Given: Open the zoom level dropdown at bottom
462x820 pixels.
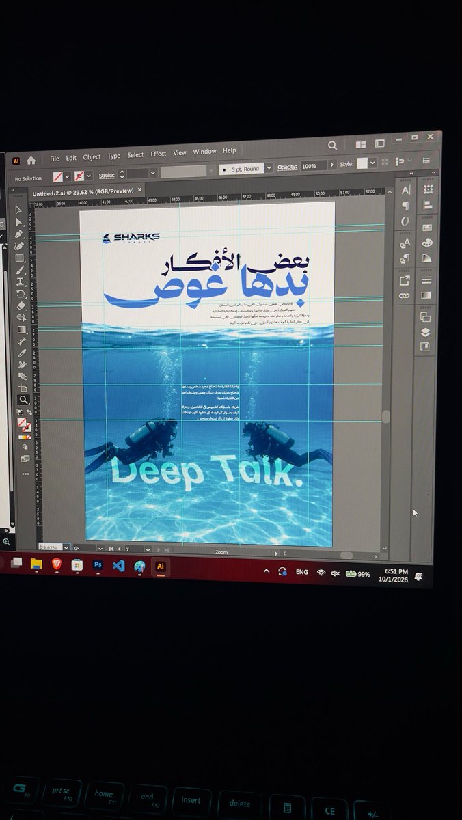Looking at the screenshot, I should coord(67,548).
